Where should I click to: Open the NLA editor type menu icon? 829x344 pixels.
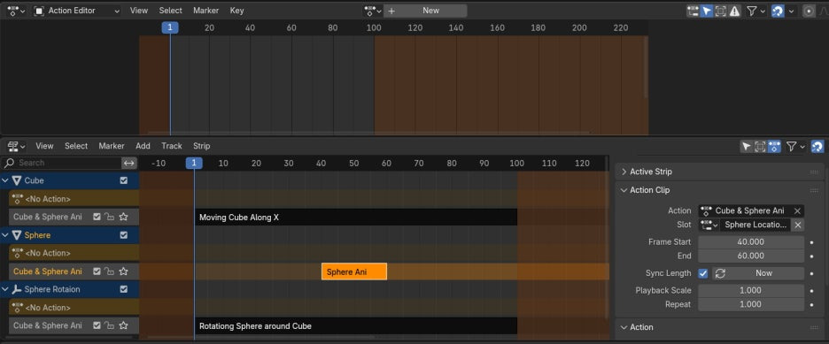17,146
